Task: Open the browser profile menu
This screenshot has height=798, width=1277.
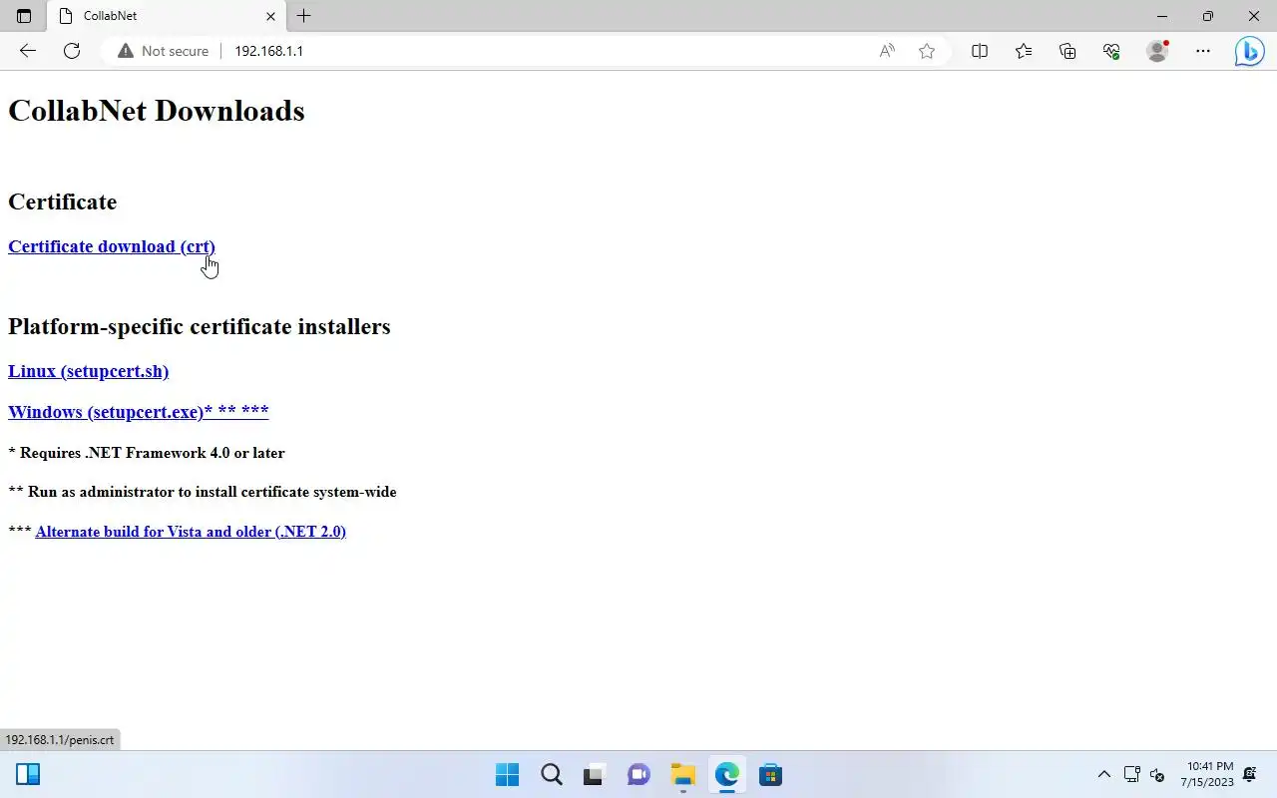Action: [1157, 51]
